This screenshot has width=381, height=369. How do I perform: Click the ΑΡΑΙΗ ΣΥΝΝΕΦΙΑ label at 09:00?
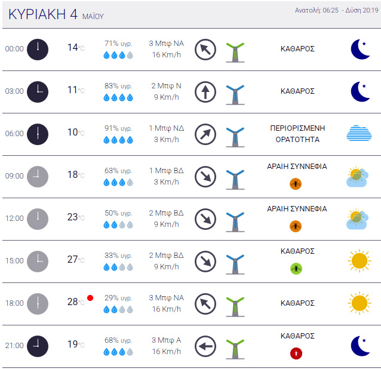(x=297, y=167)
